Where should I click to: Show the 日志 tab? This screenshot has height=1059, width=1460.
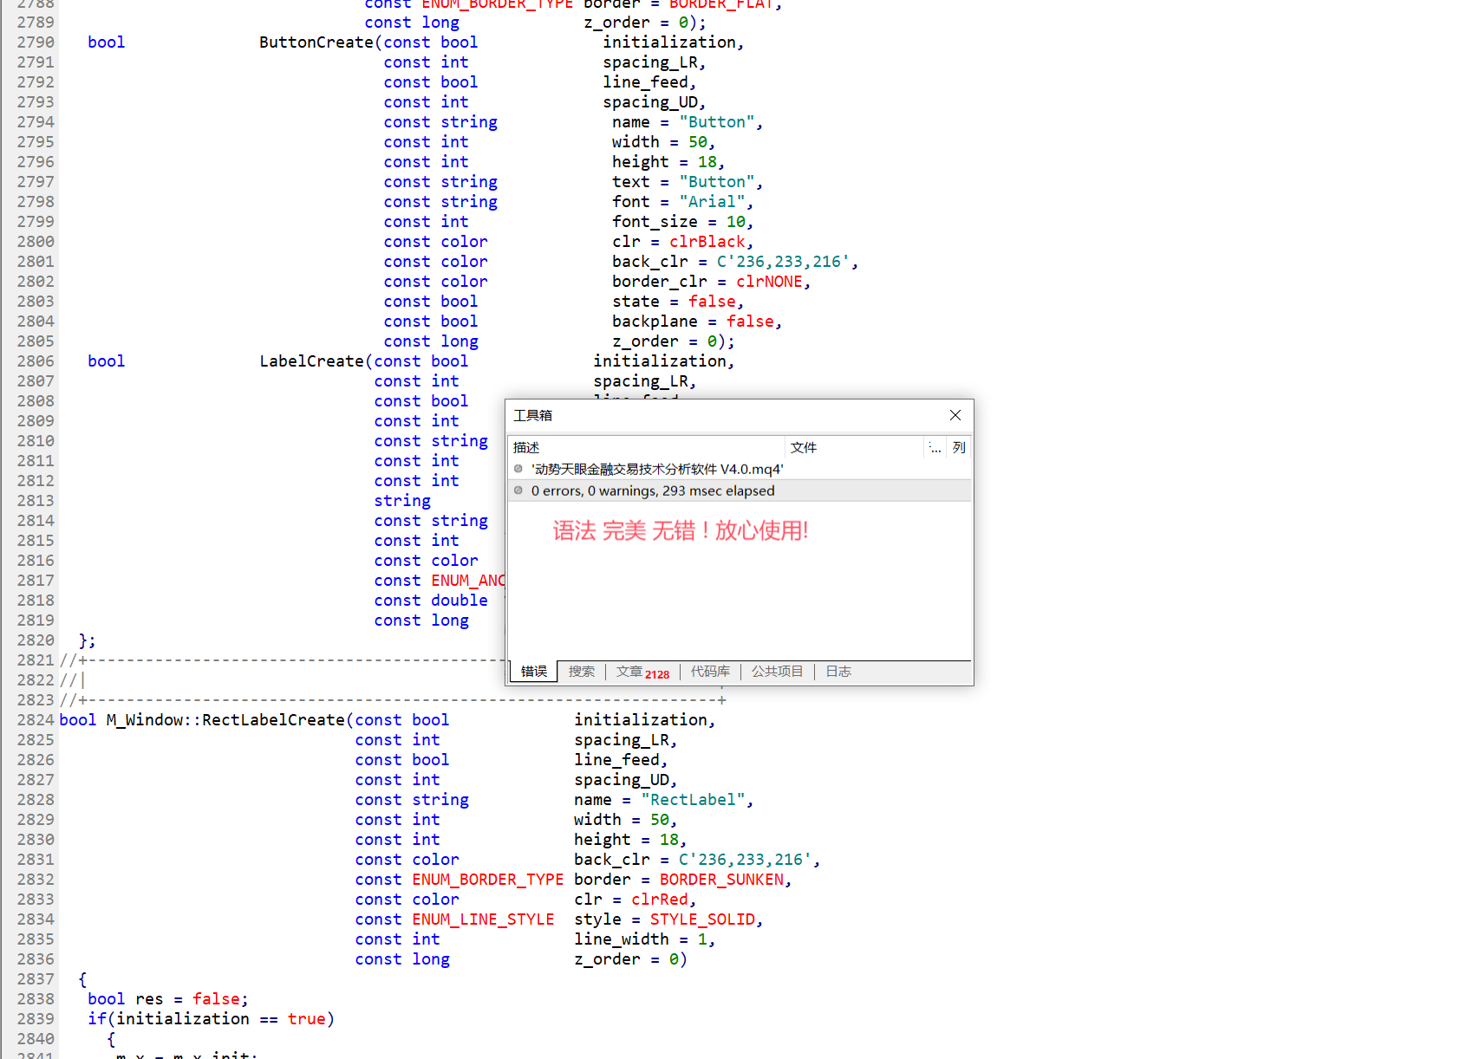click(838, 672)
